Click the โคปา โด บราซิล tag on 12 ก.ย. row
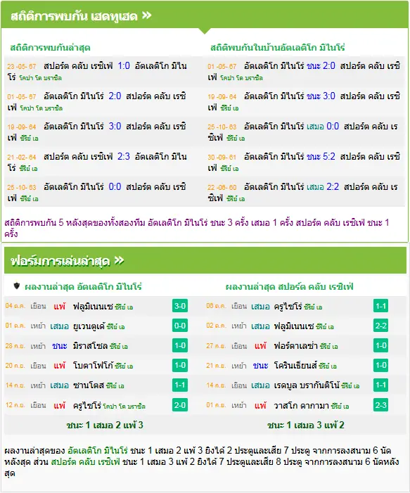The image size is (410, 493). coord(124,406)
